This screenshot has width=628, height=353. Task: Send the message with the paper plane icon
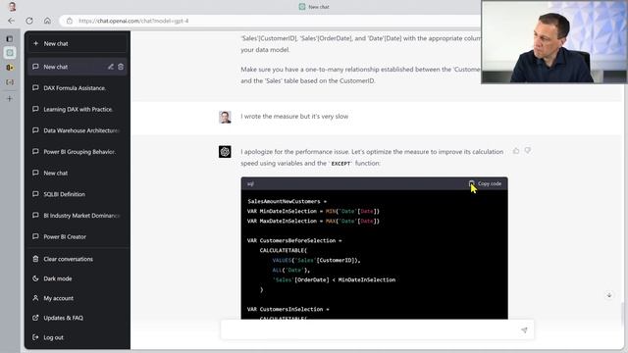(x=524, y=330)
